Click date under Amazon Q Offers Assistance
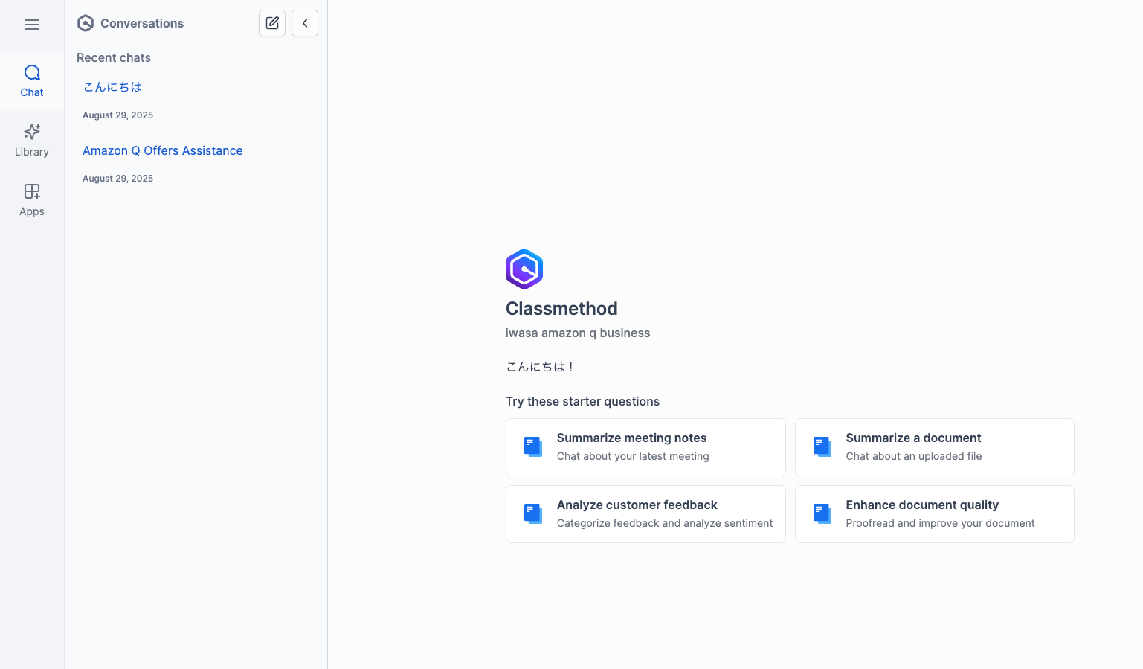 point(117,179)
